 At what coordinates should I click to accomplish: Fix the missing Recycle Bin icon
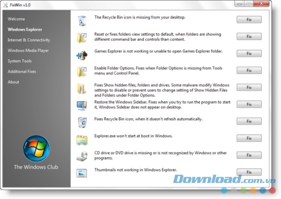click(x=249, y=19)
